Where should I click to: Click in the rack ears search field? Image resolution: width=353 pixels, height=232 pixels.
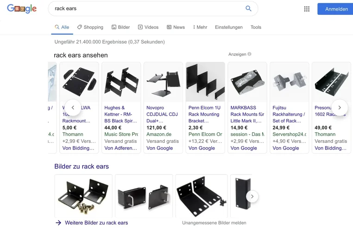point(148,8)
